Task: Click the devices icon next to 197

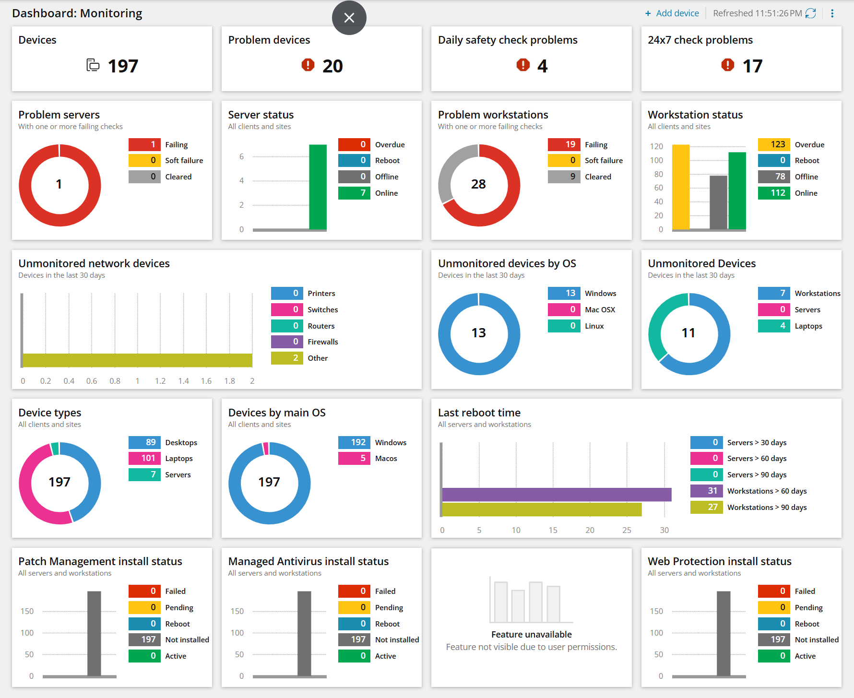Action: tap(93, 65)
